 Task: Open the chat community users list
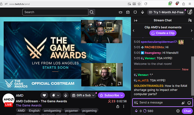[x=190, y=20]
